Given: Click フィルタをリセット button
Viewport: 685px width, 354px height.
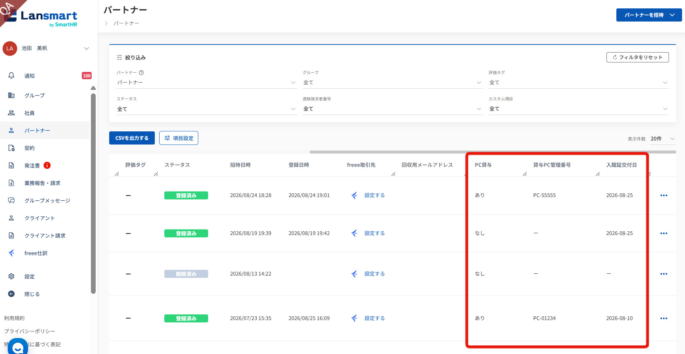Looking at the screenshot, I should (x=637, y=57).
